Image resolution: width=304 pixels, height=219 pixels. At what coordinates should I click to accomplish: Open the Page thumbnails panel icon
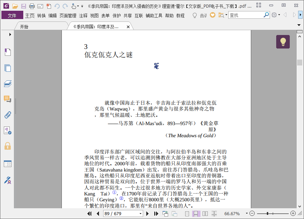point(8,68)
